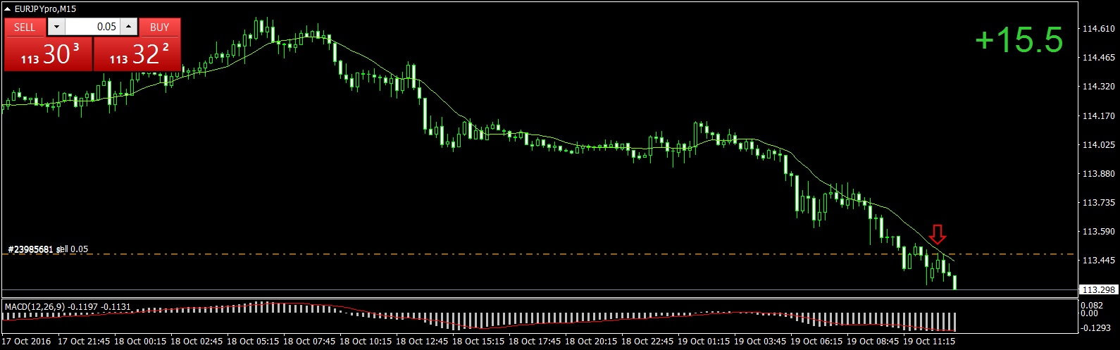Click the 113.590 price axis label
This screenshot has width=1120, height=350.
pos(1099,232)
